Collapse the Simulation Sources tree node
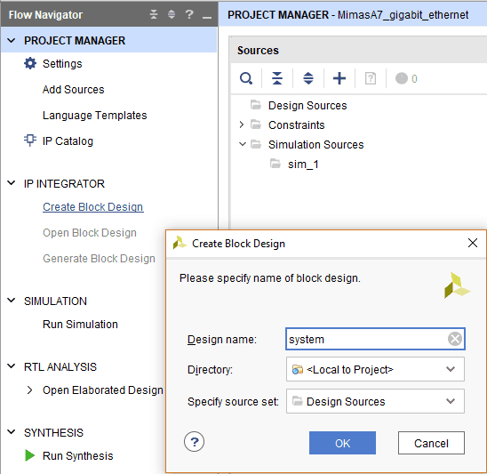This screenshot has width=487, height=474. click(x=243, y=144)
